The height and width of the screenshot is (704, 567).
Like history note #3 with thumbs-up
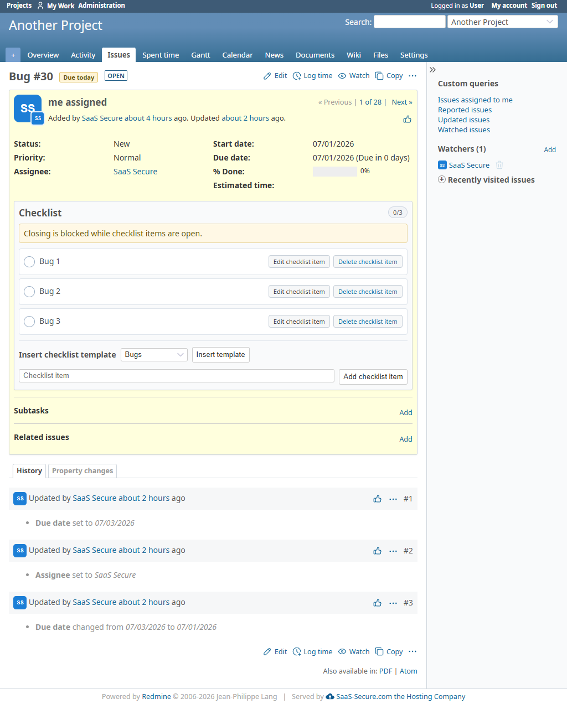point(378,603)
